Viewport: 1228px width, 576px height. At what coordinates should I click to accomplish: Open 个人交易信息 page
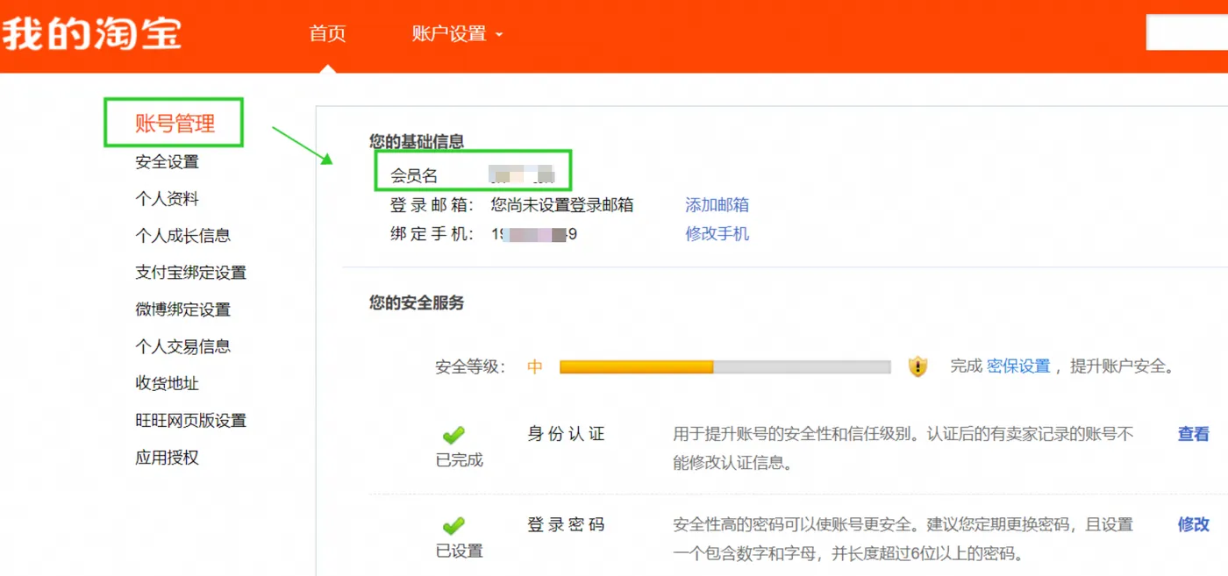click(x=182, y=346)
